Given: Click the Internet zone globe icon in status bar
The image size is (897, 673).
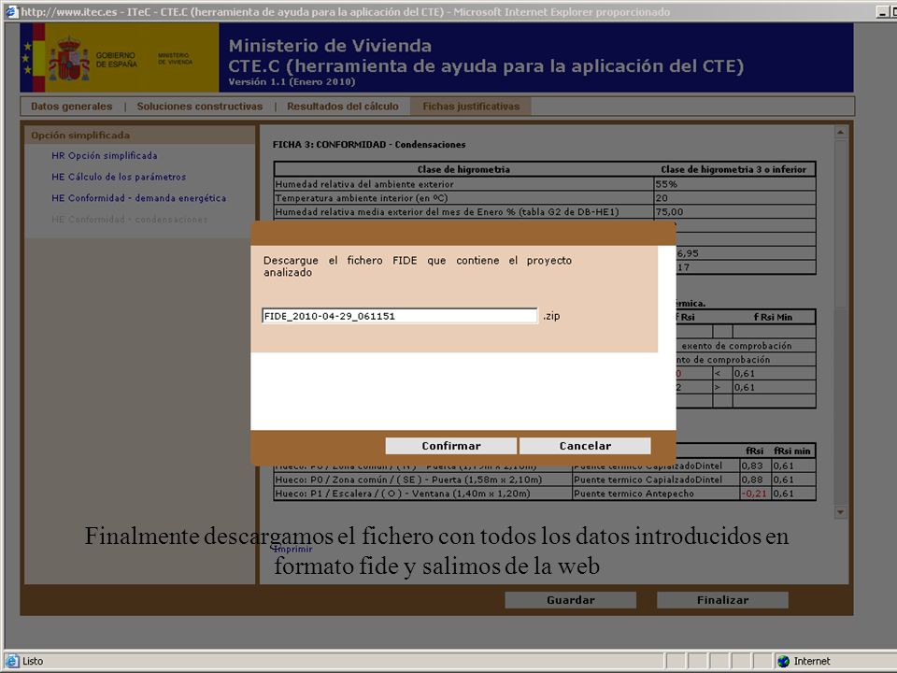Looking at the screenshot, I should [x=783, y=661].
